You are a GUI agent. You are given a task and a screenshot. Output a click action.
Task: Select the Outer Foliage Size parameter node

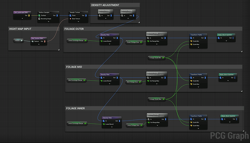134,42
